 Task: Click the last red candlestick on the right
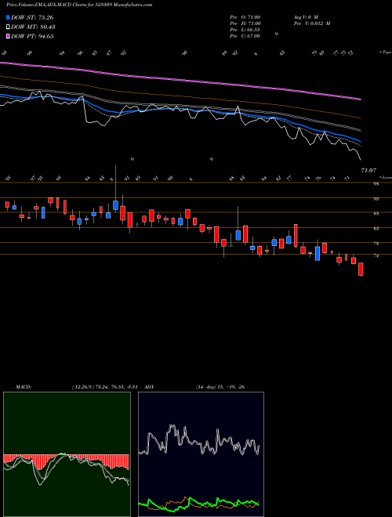pyautogui.click(x=361, y=269)
